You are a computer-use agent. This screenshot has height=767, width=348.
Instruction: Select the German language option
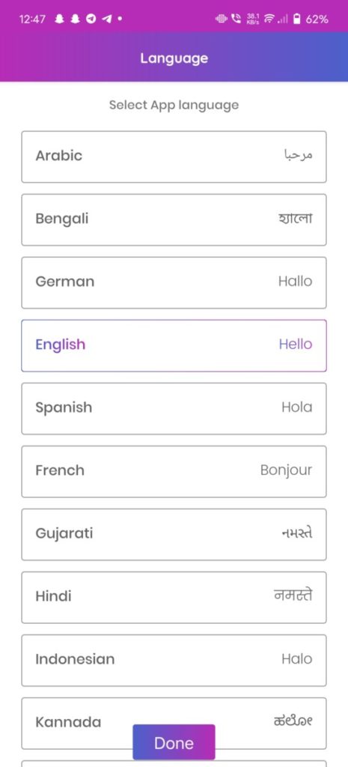[174, 282]
